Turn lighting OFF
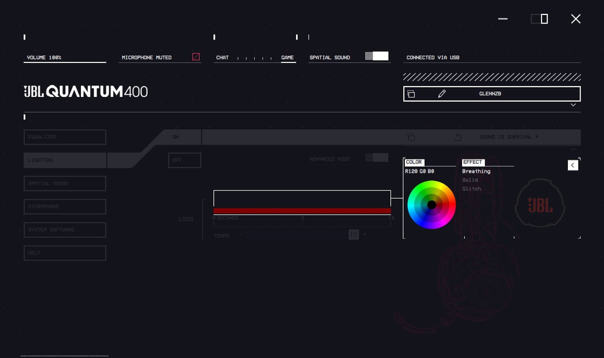604x358 pixels. [x=185, y=160]
